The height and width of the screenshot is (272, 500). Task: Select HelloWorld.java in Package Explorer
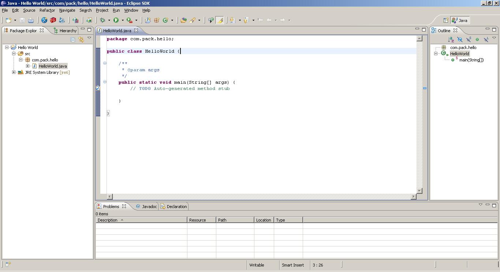[53, 66]
